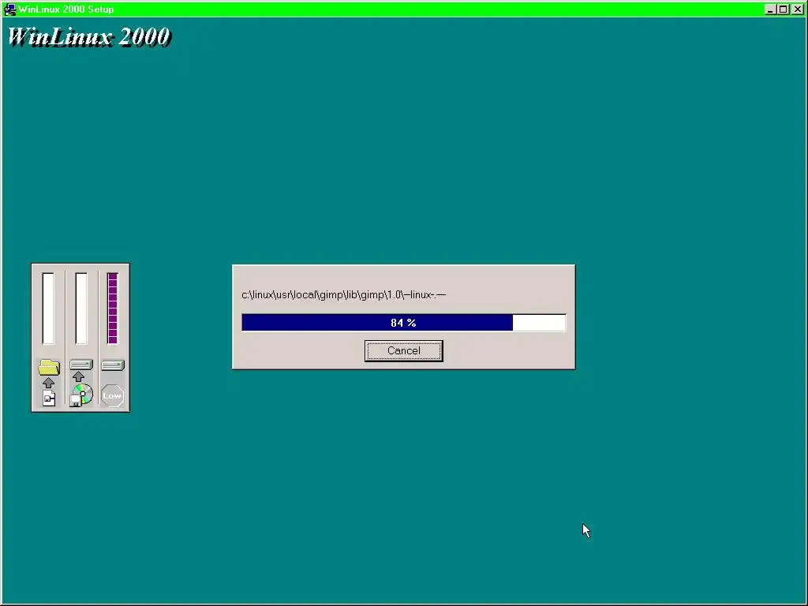This screenshot has width=808, height=606.
Task: Click the drive icon above the CD-ROM icon
Action: (x=81, y=365)
